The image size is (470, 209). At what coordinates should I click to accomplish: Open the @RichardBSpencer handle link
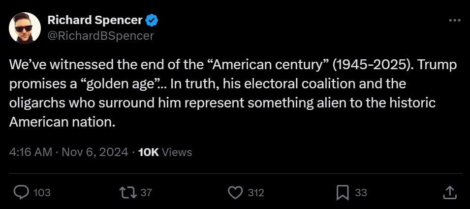pyautogui.click(x=100, y=35)
